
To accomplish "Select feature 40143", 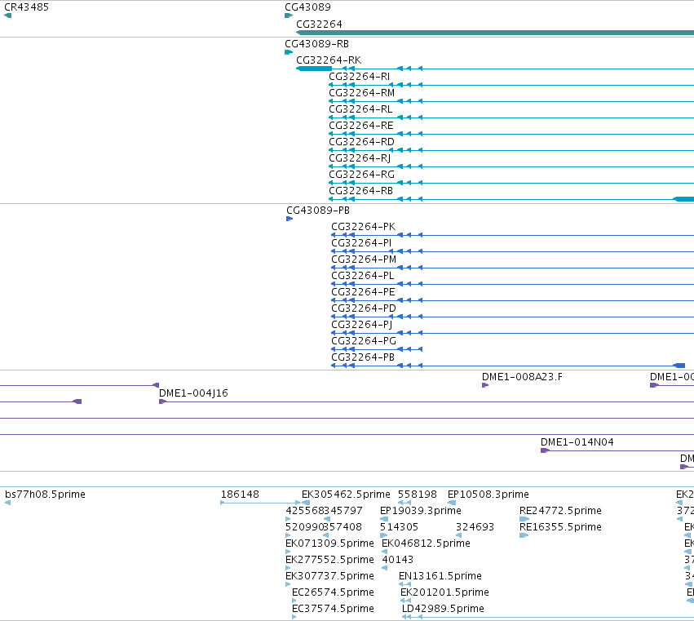I will (397, 560).
